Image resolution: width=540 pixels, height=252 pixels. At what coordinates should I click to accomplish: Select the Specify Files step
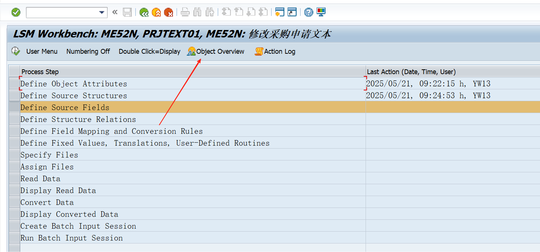(x=193, y=155)
